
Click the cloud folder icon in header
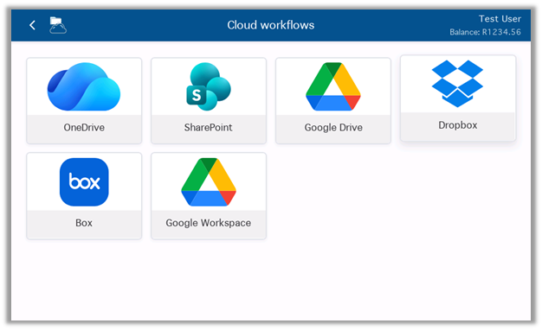pos(58,25)
